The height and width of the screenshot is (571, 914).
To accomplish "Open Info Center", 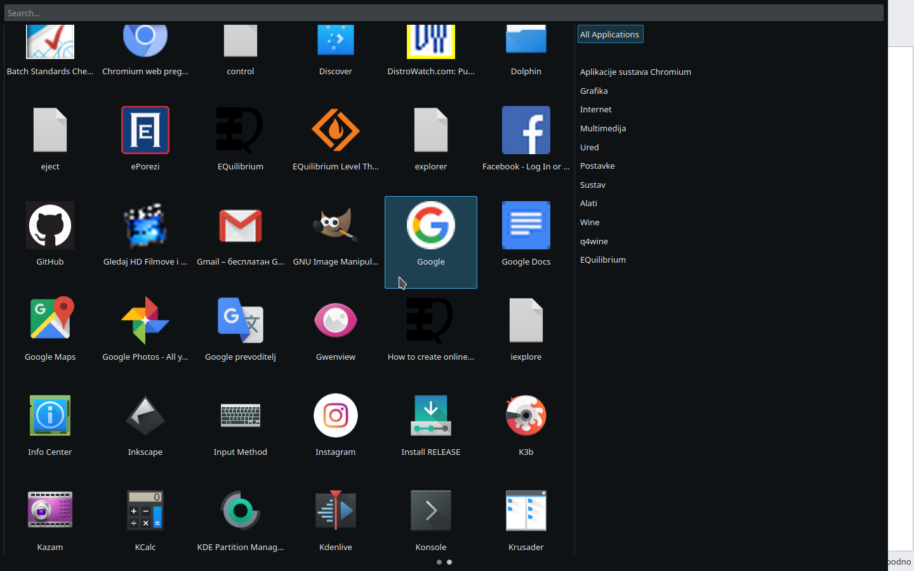I will coord(50,416).
